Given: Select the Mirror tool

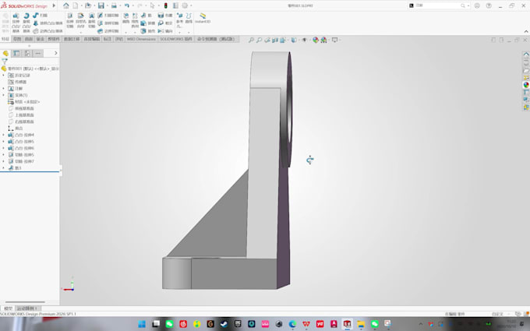Looking at the screenshot, I should click(165, 31).
